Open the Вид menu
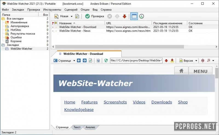This screenshot has width=219, height=135. coord(95,10)
